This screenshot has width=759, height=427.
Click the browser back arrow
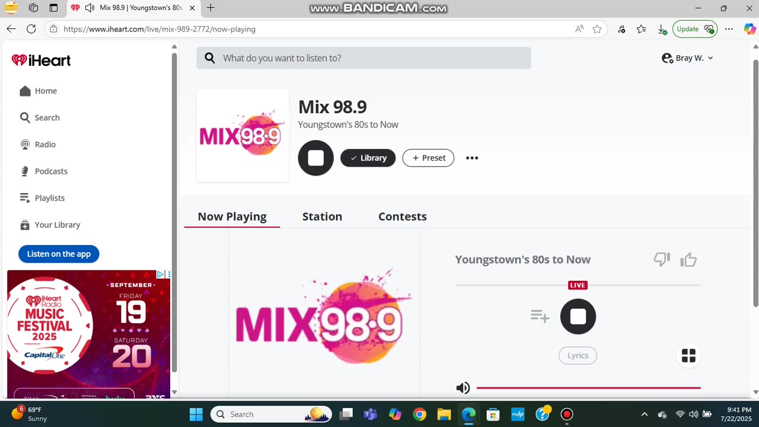(11, 28)
